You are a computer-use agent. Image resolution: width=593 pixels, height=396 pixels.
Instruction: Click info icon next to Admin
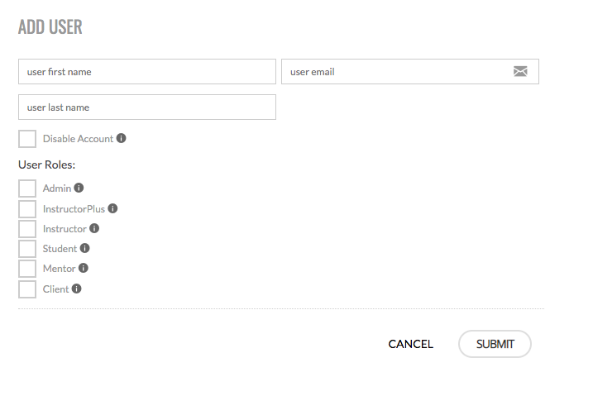79,188
